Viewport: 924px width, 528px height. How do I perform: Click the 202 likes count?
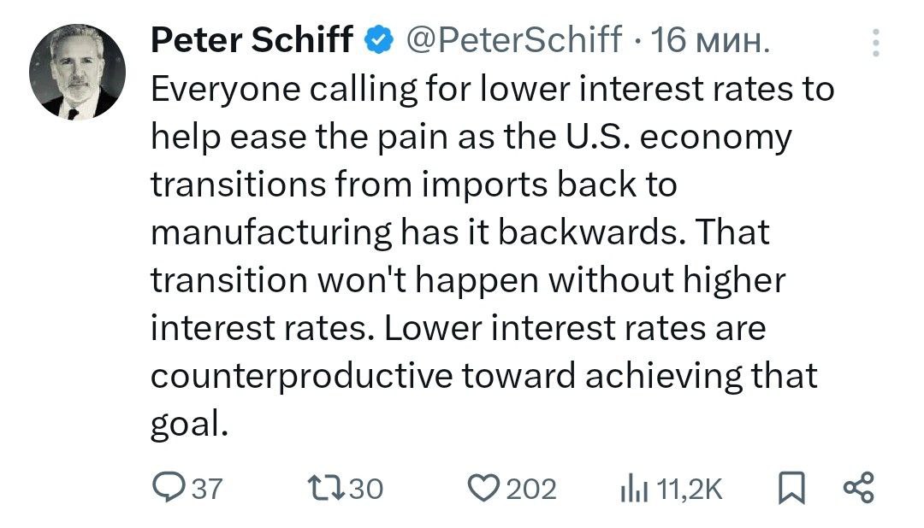531,490
